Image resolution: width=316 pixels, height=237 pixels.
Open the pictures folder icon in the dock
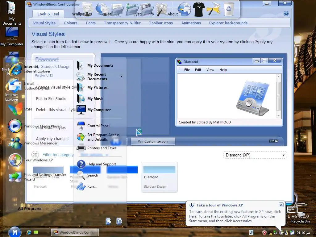[x=147, y=9]
